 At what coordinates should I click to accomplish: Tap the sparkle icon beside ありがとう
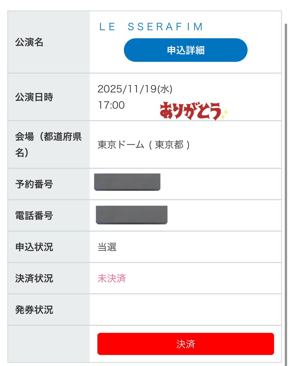click(225, 114)
